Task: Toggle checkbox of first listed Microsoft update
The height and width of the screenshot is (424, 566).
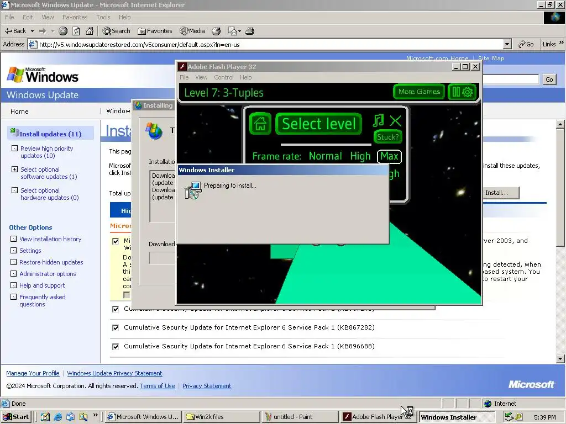Action: pyautogui.click(x=116, y=241)
